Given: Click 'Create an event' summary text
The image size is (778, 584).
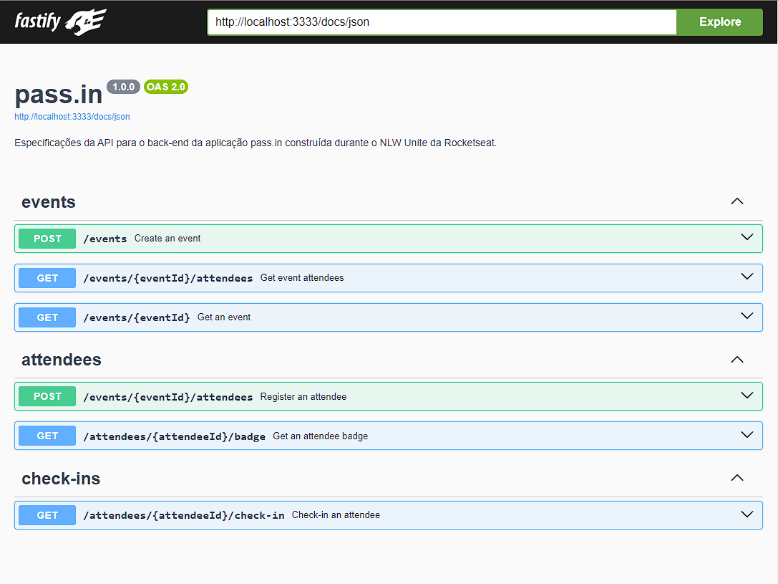Looking at the screenshot, I should click(167, 239).
